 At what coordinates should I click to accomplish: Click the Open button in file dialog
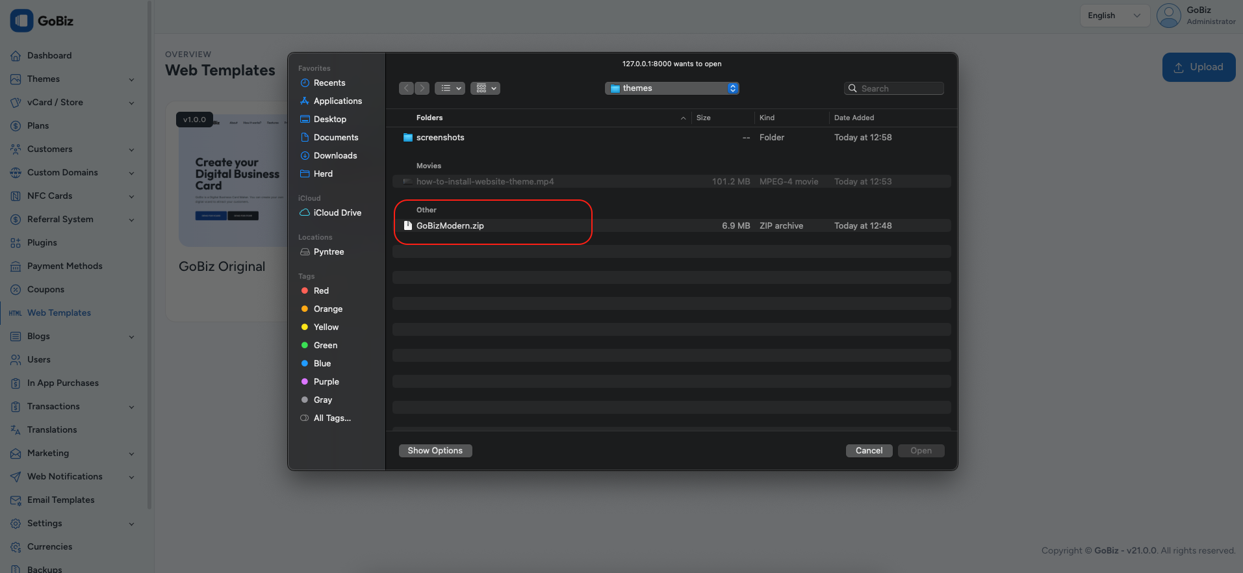[x=921, y=451]
